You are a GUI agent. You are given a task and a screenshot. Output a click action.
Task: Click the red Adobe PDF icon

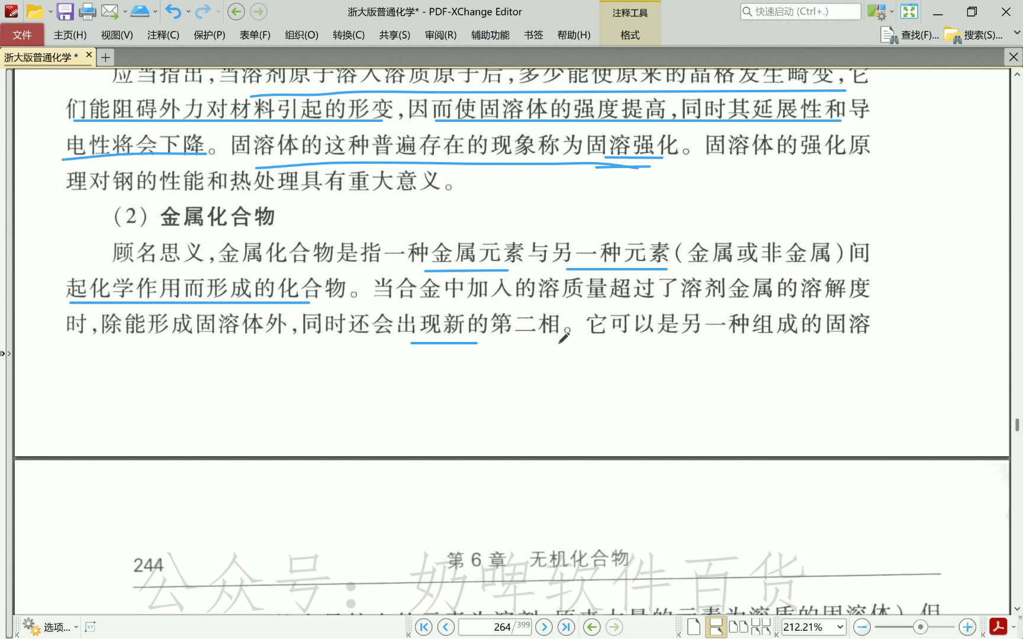[x=998, y=627]
